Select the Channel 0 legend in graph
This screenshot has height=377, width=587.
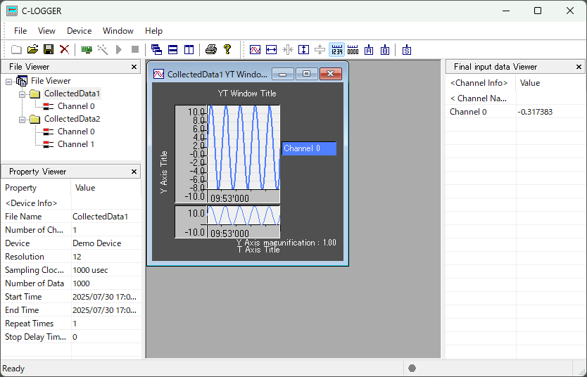tap(309, 148)
